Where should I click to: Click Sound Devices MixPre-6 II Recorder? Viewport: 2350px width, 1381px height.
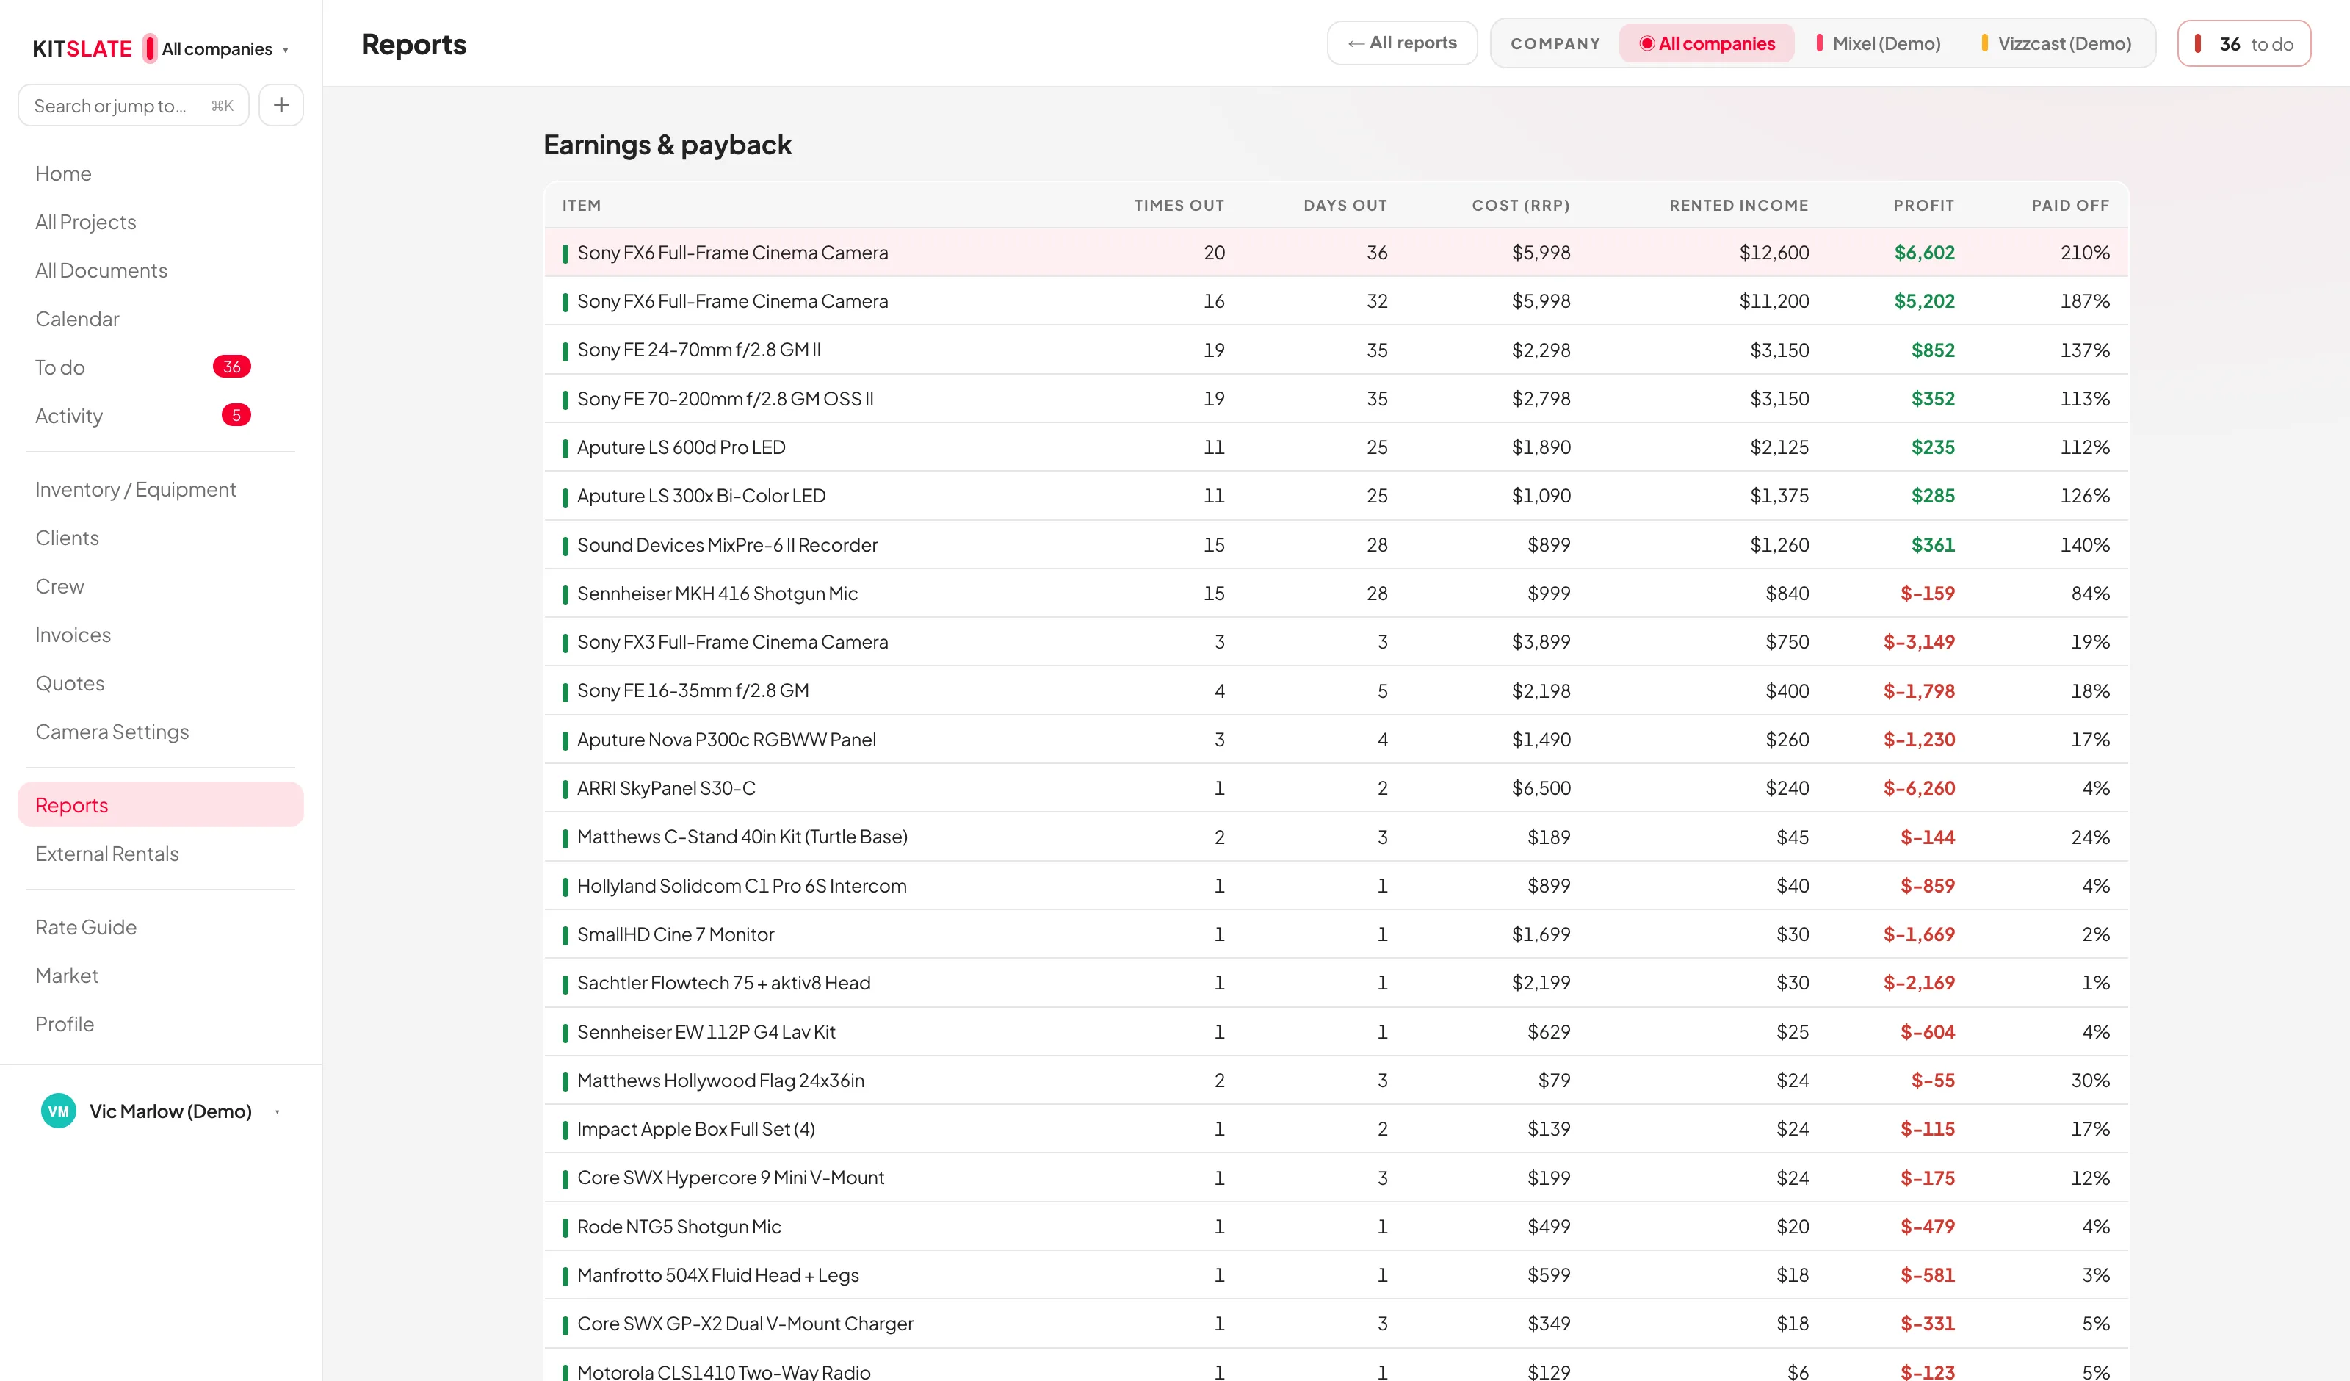click(x=727, y=545)
